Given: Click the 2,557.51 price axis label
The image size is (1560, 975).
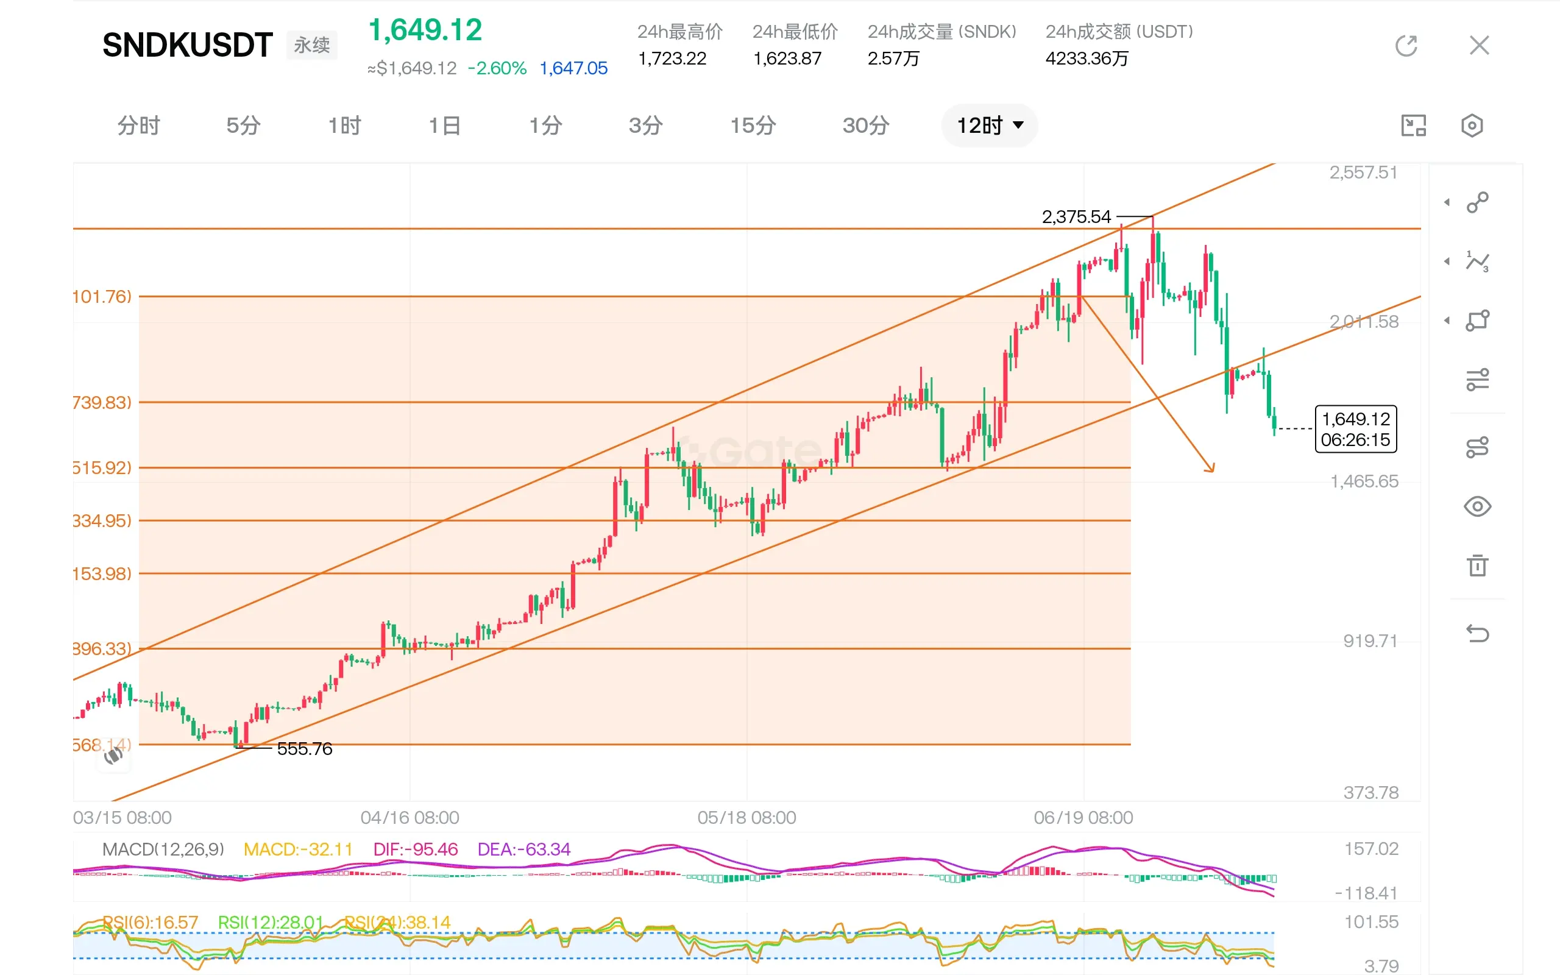Looking at the screenshot, I should tap(1363, 173).
